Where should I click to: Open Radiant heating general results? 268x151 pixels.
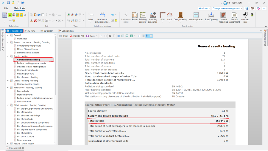tap(32, 63)
